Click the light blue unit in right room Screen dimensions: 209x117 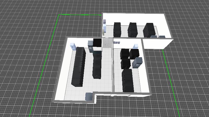point(136,47)
